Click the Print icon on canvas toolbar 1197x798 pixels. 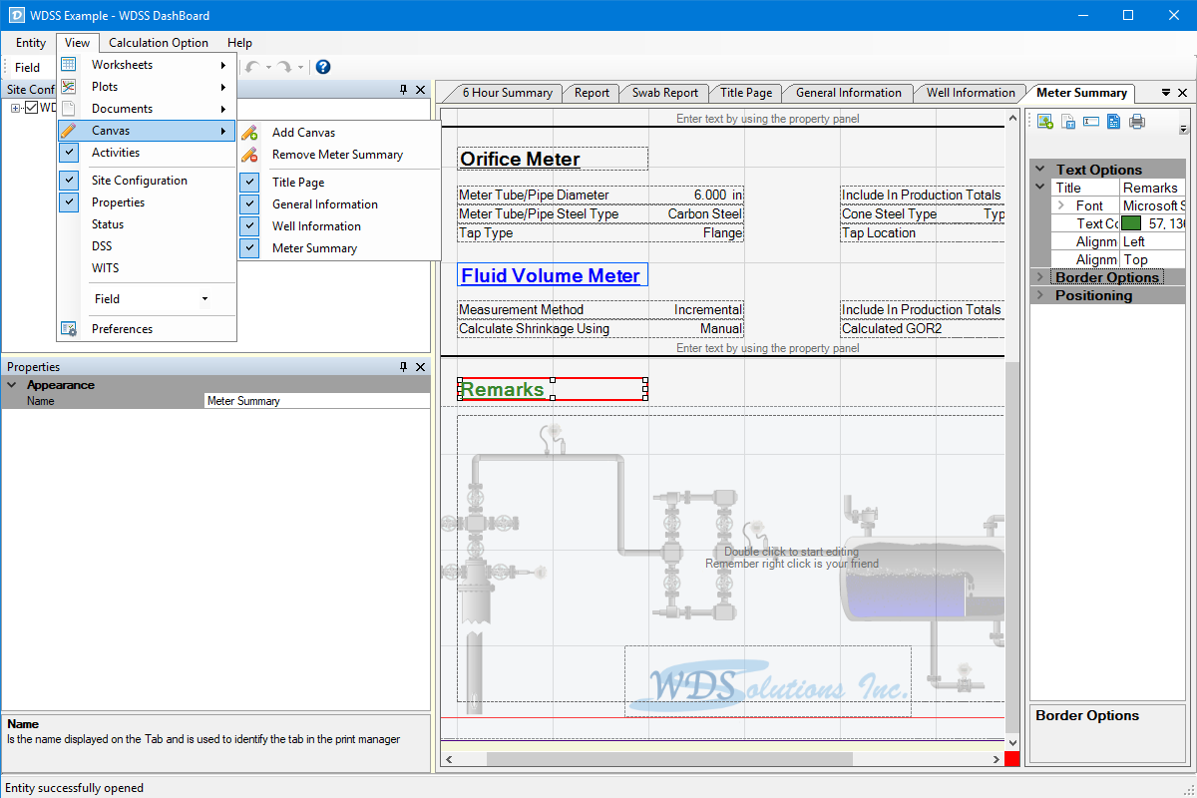pos(1137,122)
